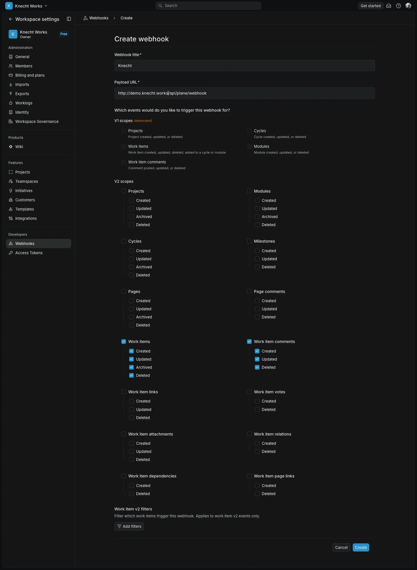Click the General settings icon
The width and height of the screenshot is (417, 570).
point(11,57)
